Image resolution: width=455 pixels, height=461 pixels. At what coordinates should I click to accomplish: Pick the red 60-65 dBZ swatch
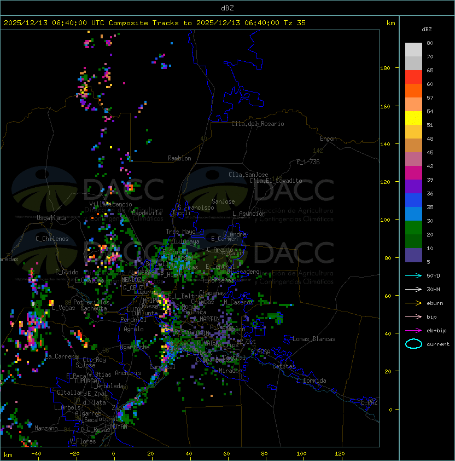(413, 77)
